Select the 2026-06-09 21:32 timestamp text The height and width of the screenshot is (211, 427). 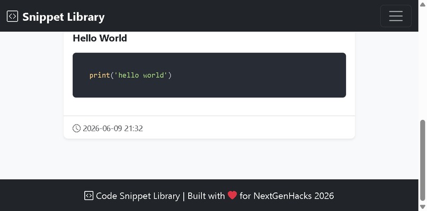(x=113, y=128)
